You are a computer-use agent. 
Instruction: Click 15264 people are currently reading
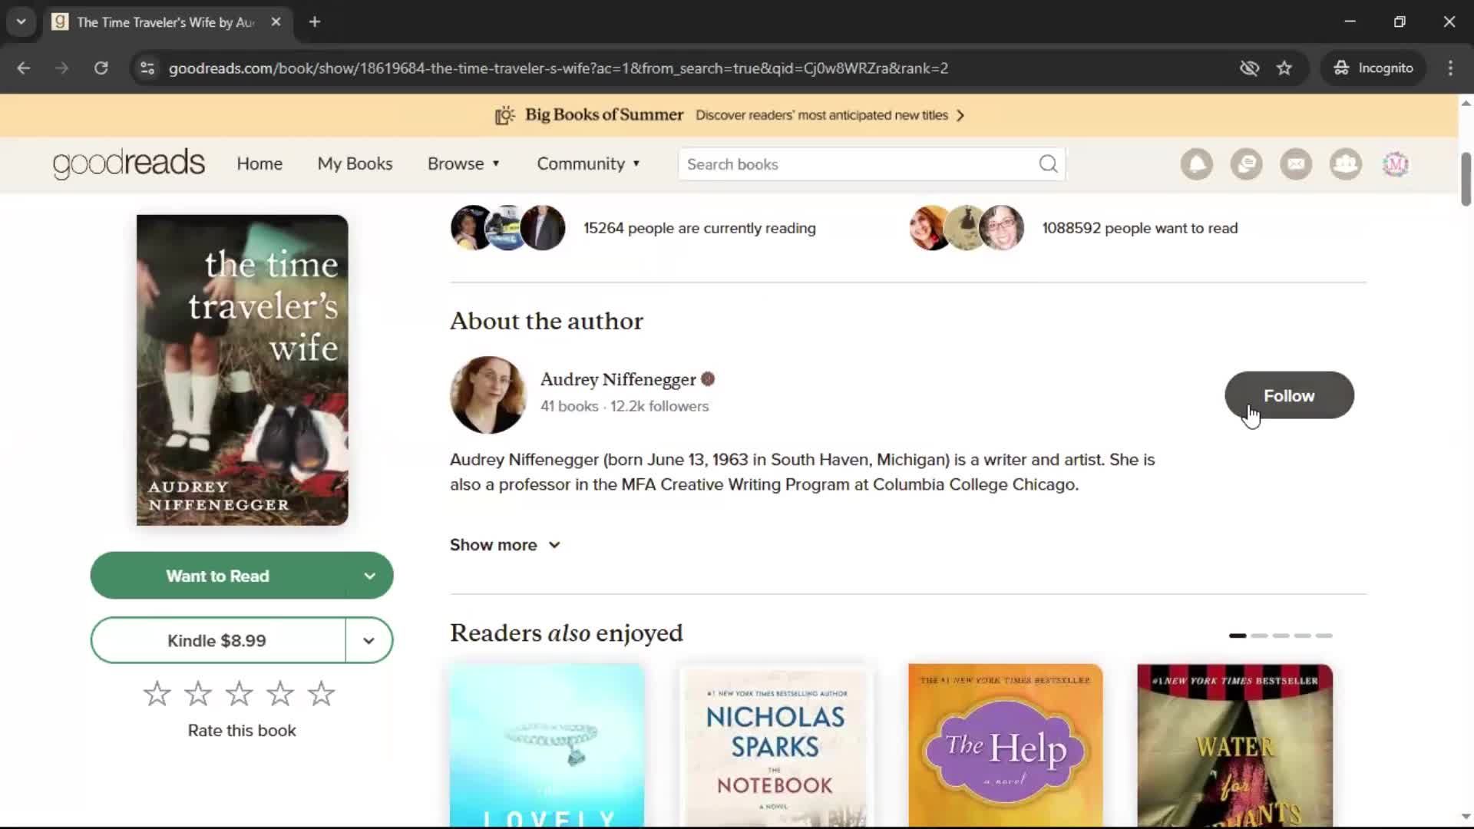coord(699,228)
